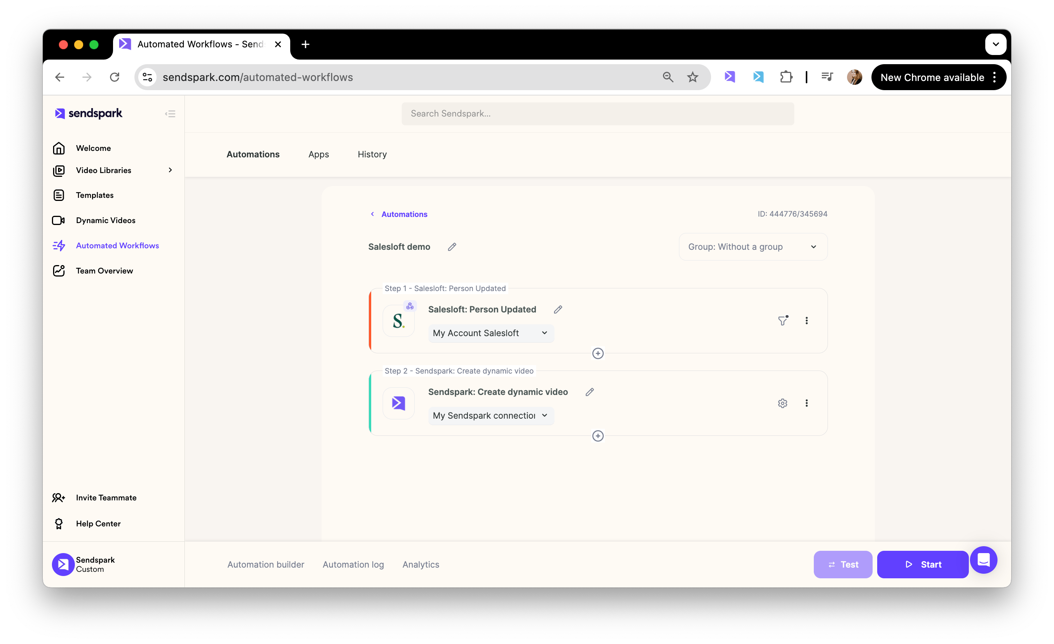Open Chrome media control icon
Screen dimensions: 1054x644
point(827,77)
